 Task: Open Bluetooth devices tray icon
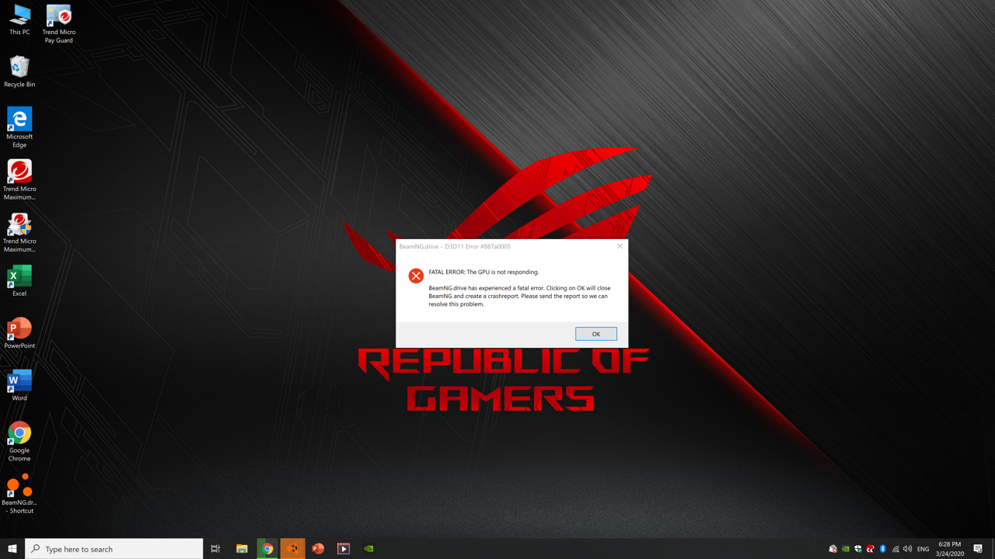[883, 549]
